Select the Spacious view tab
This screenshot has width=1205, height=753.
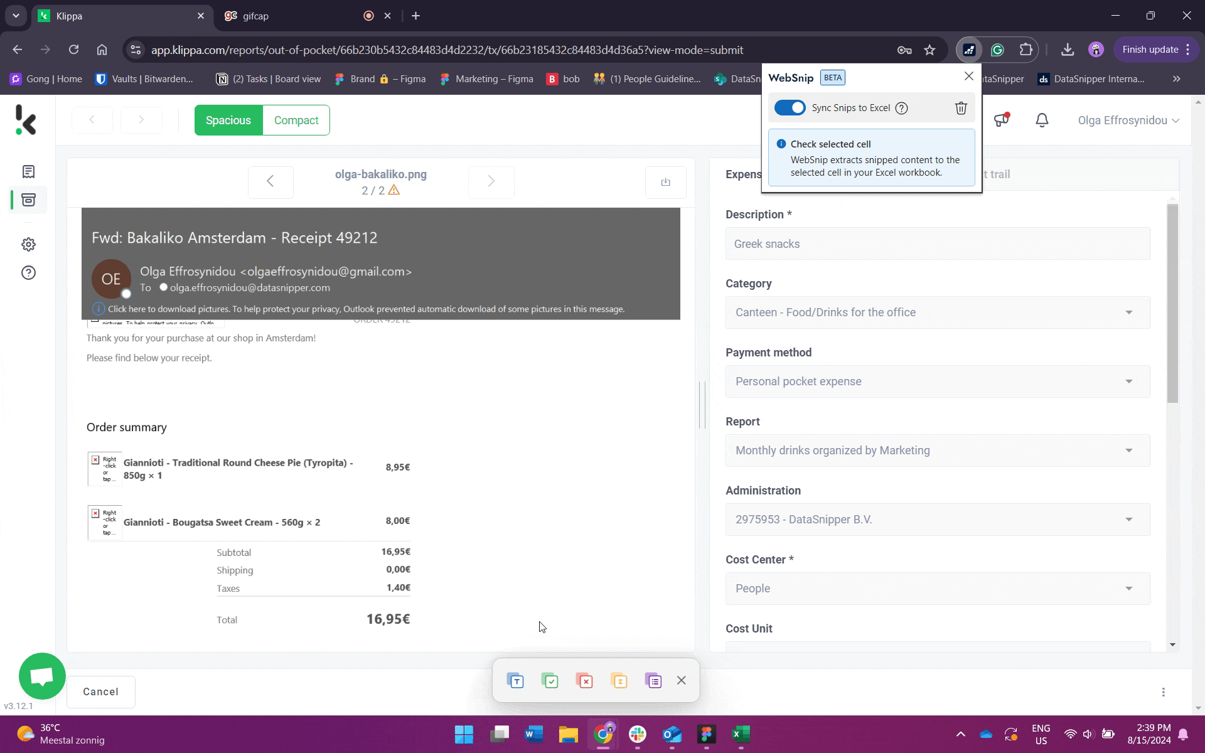tap(227, 120)
